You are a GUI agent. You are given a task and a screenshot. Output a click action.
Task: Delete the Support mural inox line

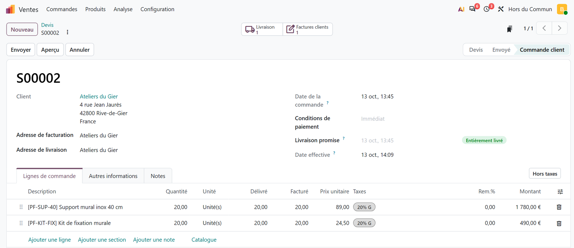pos(559,207)
